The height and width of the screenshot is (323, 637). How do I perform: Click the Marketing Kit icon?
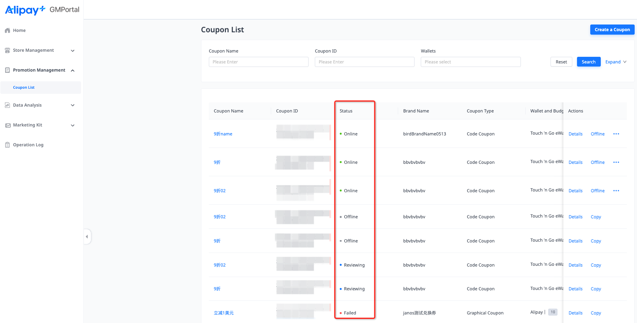7,125
